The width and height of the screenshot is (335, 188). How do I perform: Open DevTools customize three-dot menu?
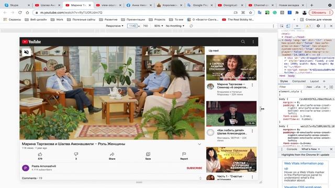coord(325,26)
